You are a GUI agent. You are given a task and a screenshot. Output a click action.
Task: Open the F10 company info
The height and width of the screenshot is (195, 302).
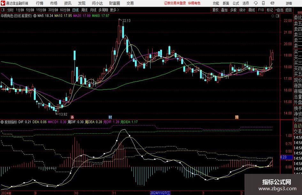click(261, 10)
